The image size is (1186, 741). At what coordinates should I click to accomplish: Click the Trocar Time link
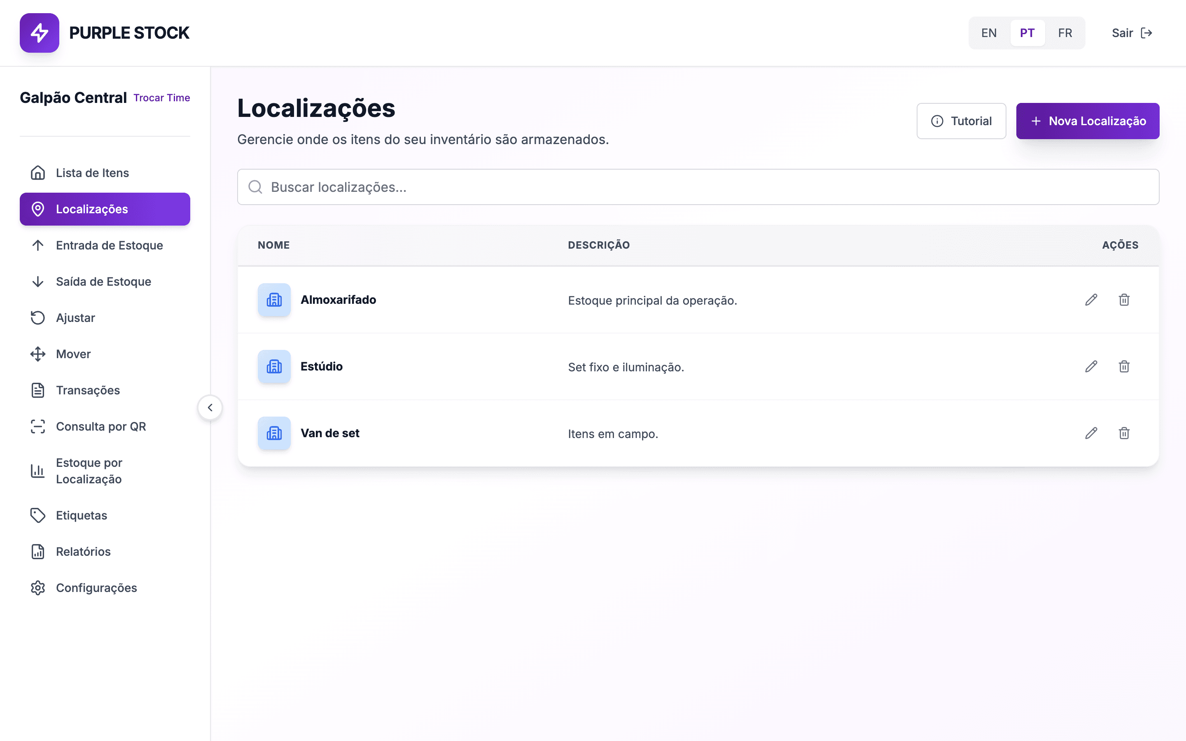[x=162, y=98]
